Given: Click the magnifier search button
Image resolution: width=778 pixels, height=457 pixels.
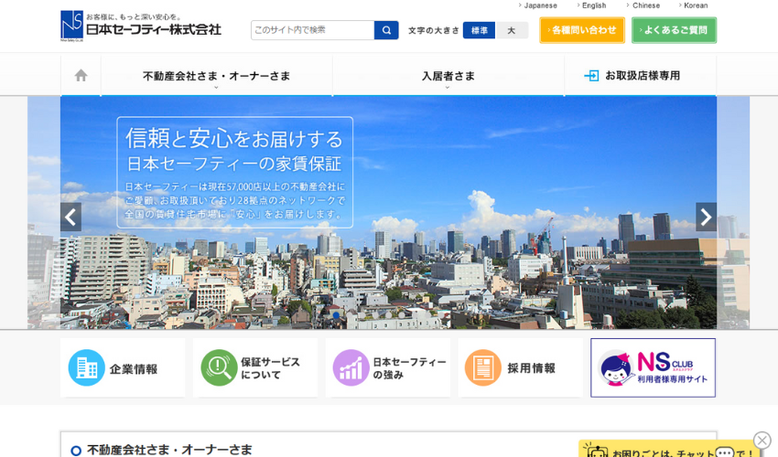Looking at the screenshot, I should 386,30.
